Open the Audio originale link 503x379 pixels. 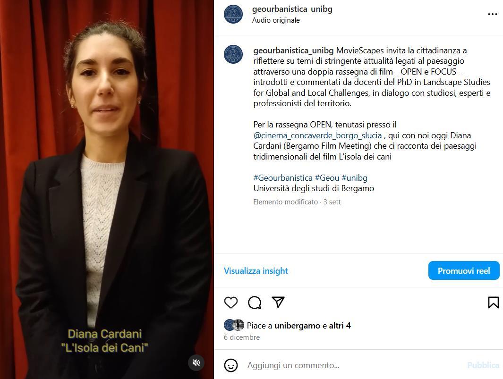(276, 20)
